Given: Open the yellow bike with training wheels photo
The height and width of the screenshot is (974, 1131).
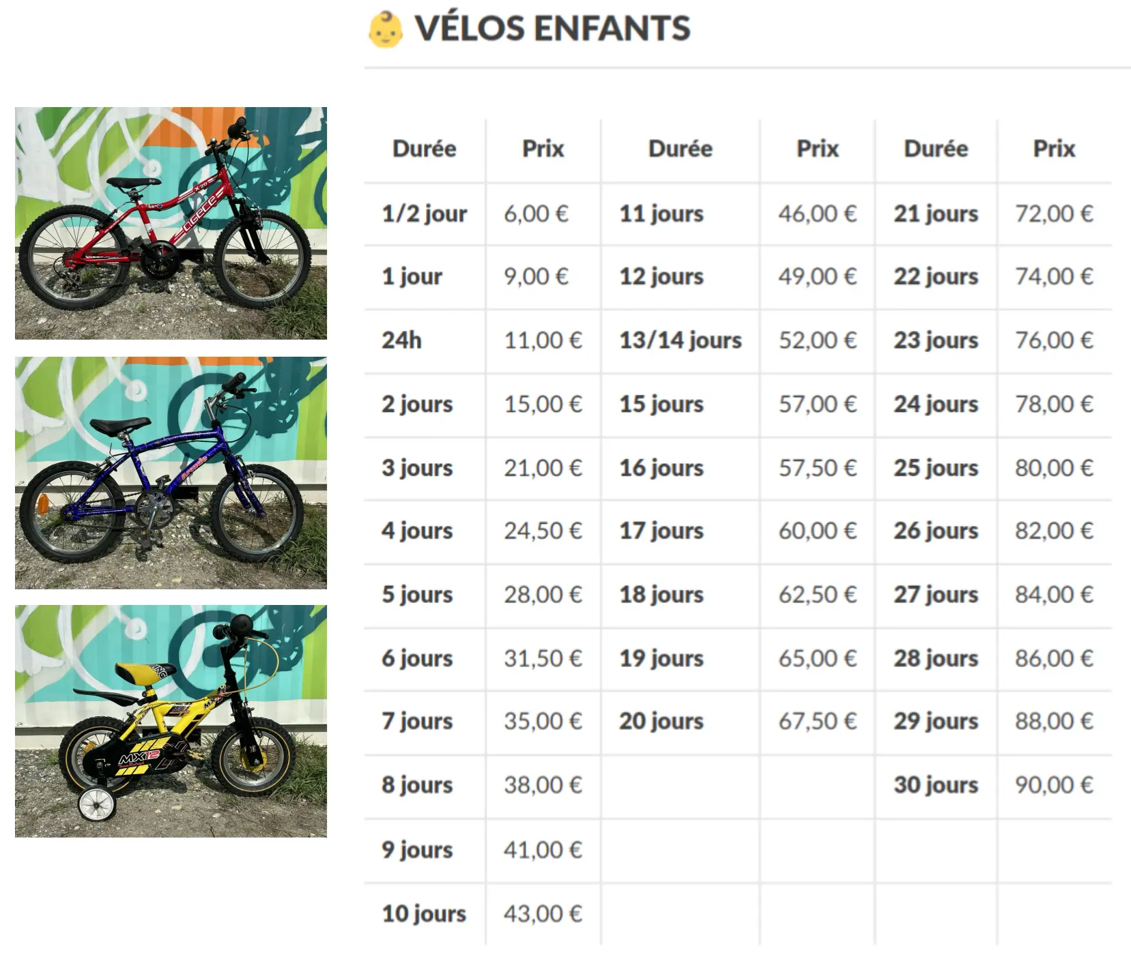Looking at the screenshot, I should tap(171, 721).
